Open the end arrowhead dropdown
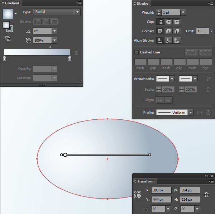The height and width of the screenshot is (214, 215). pos(195,79)
